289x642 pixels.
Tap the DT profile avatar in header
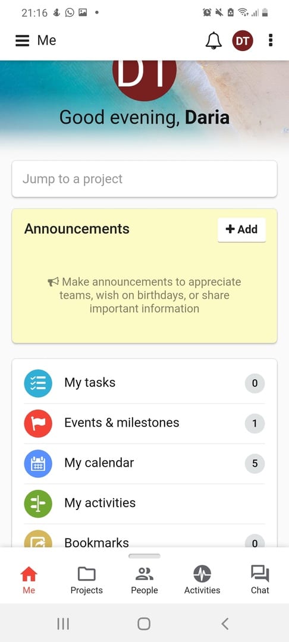243,40
